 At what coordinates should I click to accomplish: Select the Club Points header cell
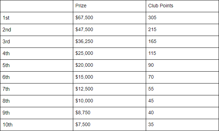pyautogui.click(x=182, y=6)
